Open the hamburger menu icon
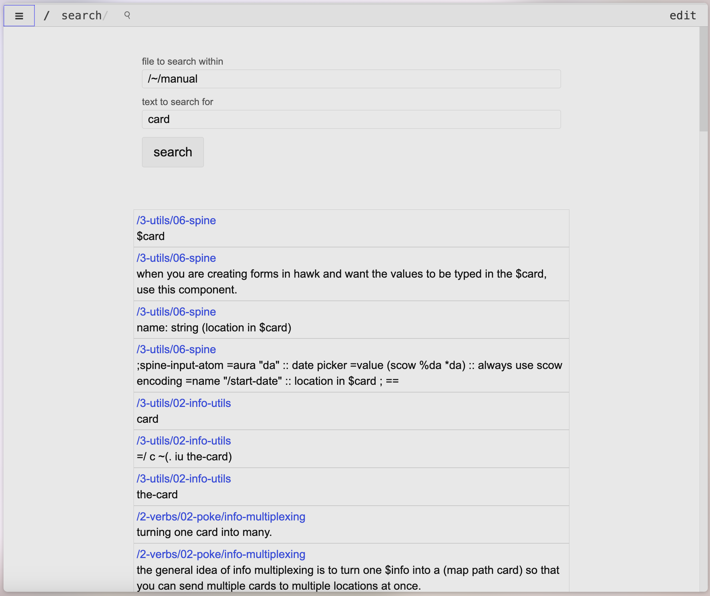The width and height of the screenshot is (710, 596). click(19, 16)
